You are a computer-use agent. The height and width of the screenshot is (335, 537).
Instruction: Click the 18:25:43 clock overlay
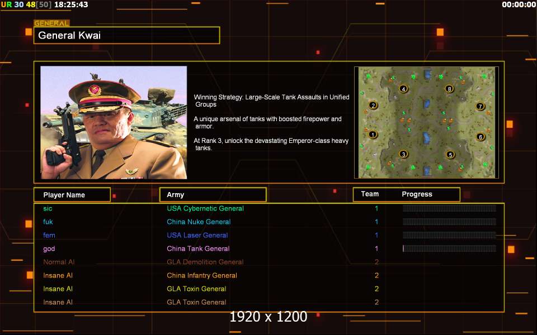click(x=71, y=4)
